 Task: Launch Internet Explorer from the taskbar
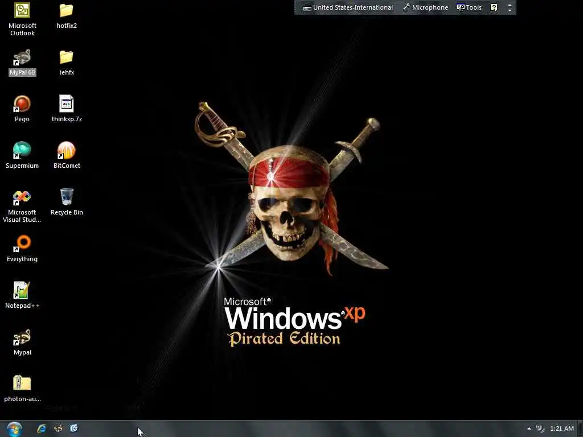[x=42, y=428]
